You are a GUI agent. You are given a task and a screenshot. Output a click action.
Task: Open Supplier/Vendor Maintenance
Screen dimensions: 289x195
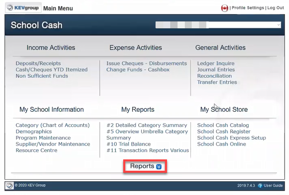pyautogui.click(x=53, y=144)
